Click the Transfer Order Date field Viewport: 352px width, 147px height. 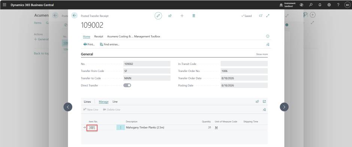(x=244, y=78)
